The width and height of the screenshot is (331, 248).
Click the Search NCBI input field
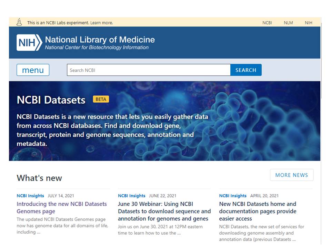click(x=148, y=70)
